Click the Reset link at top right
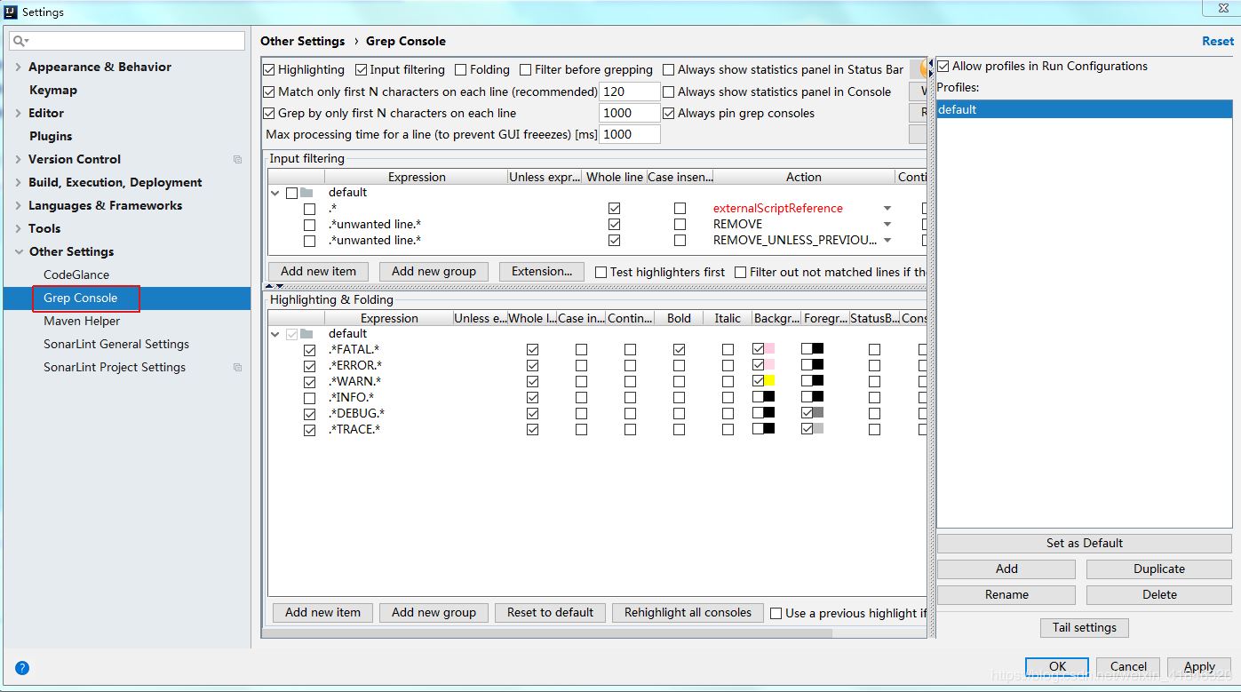 (1217, 41)
